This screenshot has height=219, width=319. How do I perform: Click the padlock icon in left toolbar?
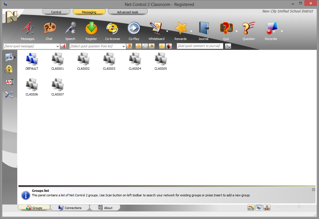point(9,69)
